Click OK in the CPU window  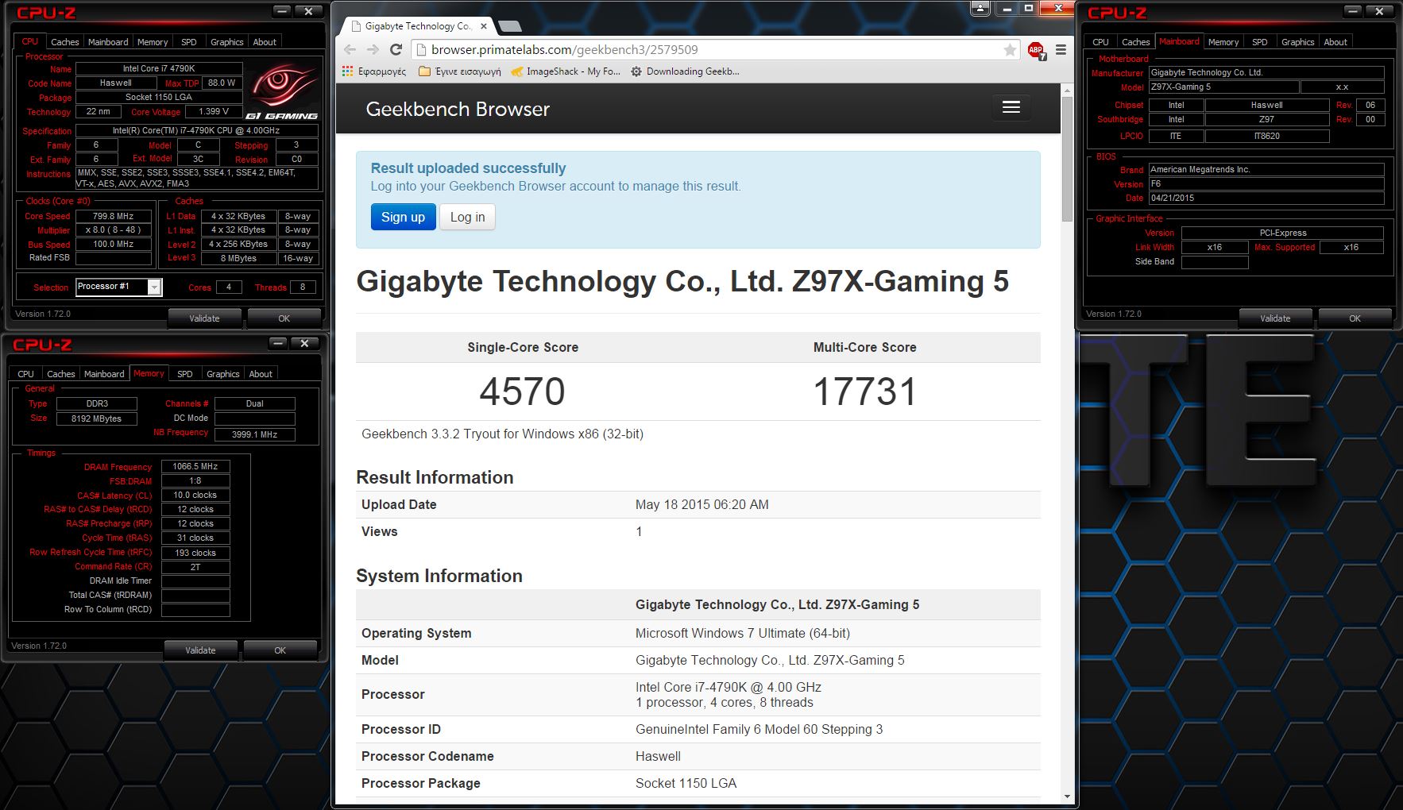[x=284, y=318]
